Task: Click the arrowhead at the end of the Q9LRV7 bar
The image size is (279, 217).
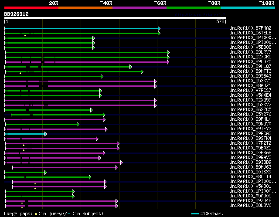Action: 168,52
